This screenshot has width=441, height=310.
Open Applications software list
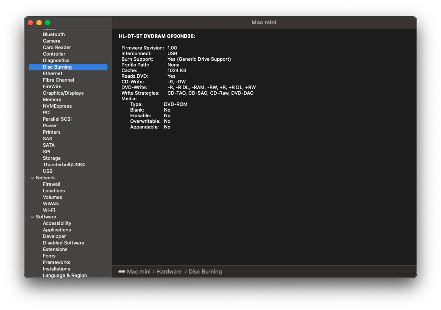click(57, 230)
